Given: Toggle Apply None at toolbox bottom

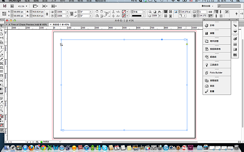Looking at the screenshot, I should coord(2,125).
